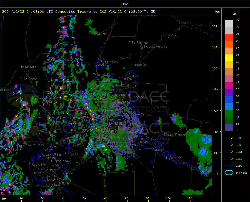250x202 pixels.
Task: Click the orange 57 dBZ color swatch
Action: 229,44
